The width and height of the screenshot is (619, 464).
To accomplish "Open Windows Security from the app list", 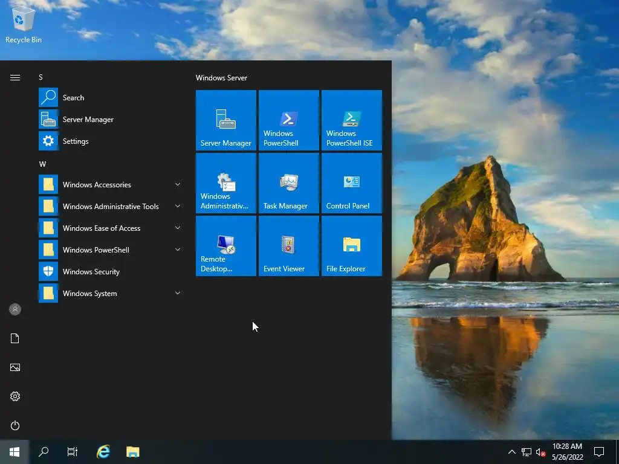I will [x=110, y=271].
